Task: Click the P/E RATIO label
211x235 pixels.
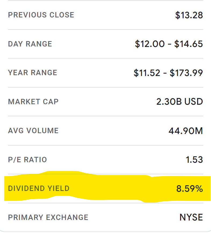Action: [27, 160]
